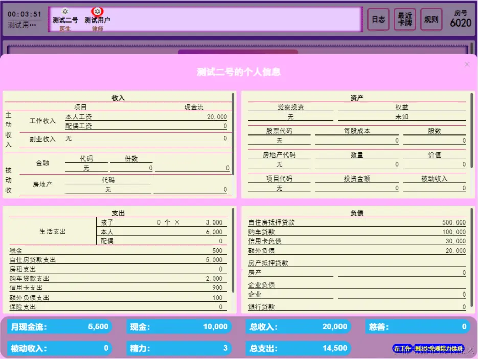The image size is (478, 359).
Task: Click the 被动收入 0 stat pill
Action: click(60, 348)
